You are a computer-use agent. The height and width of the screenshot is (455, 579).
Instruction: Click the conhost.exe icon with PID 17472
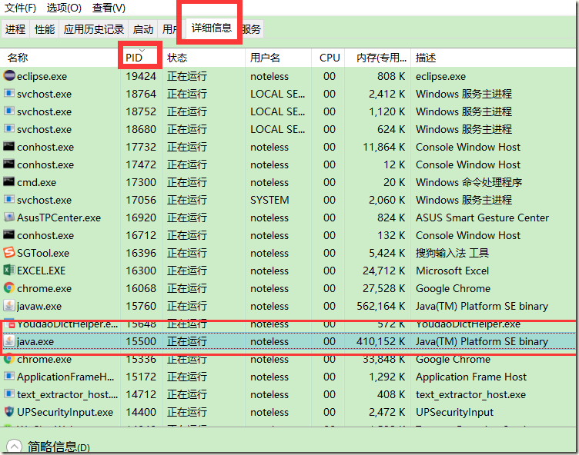[x=9, y=164]
